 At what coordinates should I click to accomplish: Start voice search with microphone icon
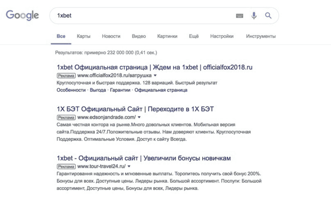[254, 15]
